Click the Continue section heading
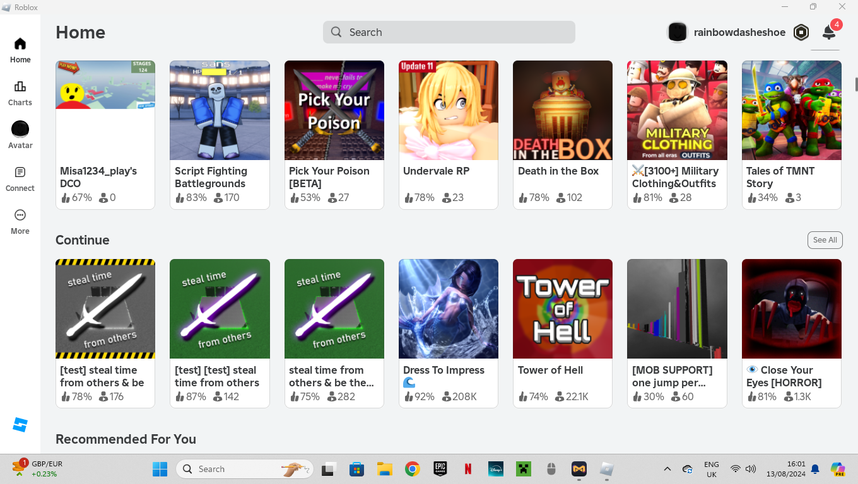This screenshot has width=858, height=484. point(83,240)
